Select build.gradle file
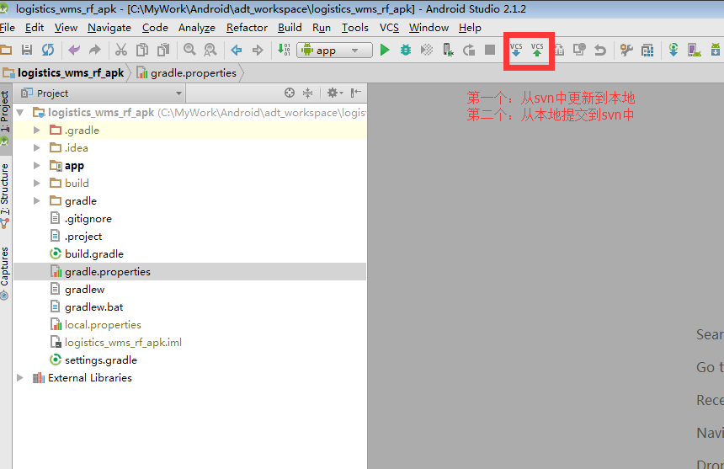724x469 pixels. [94, 254]
